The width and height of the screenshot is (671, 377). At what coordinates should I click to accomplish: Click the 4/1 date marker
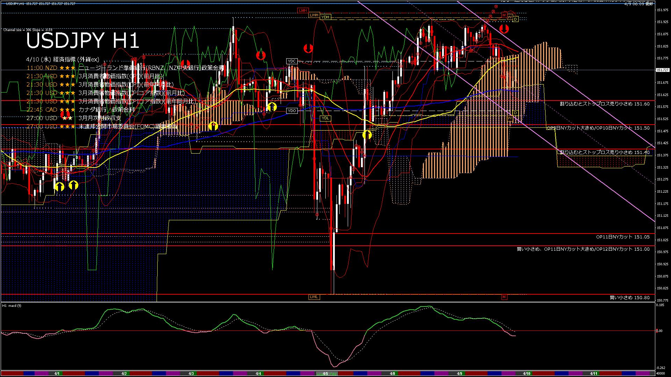(57, 374)
